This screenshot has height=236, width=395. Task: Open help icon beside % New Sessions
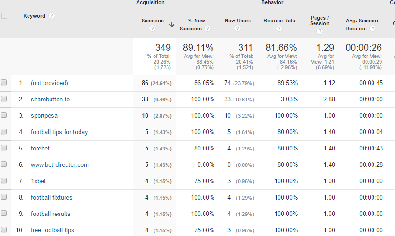tap(208, 29)
